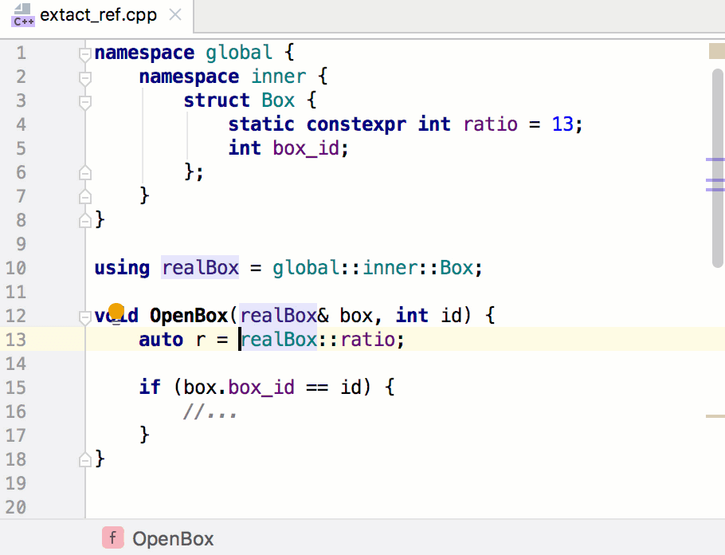Click the number 13 literal on line 4

(562, 124)
